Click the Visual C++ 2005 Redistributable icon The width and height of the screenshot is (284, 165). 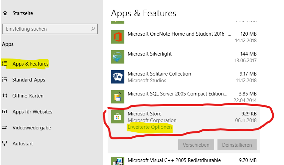tap(118, 161)
